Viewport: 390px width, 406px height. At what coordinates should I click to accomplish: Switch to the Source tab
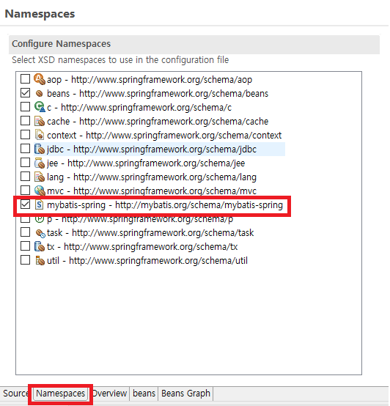[x=15, y=394]
